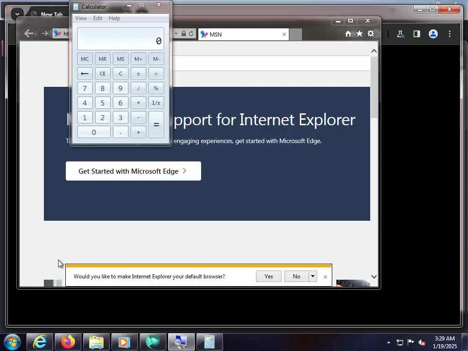Click Yes to set default browser

269,276
